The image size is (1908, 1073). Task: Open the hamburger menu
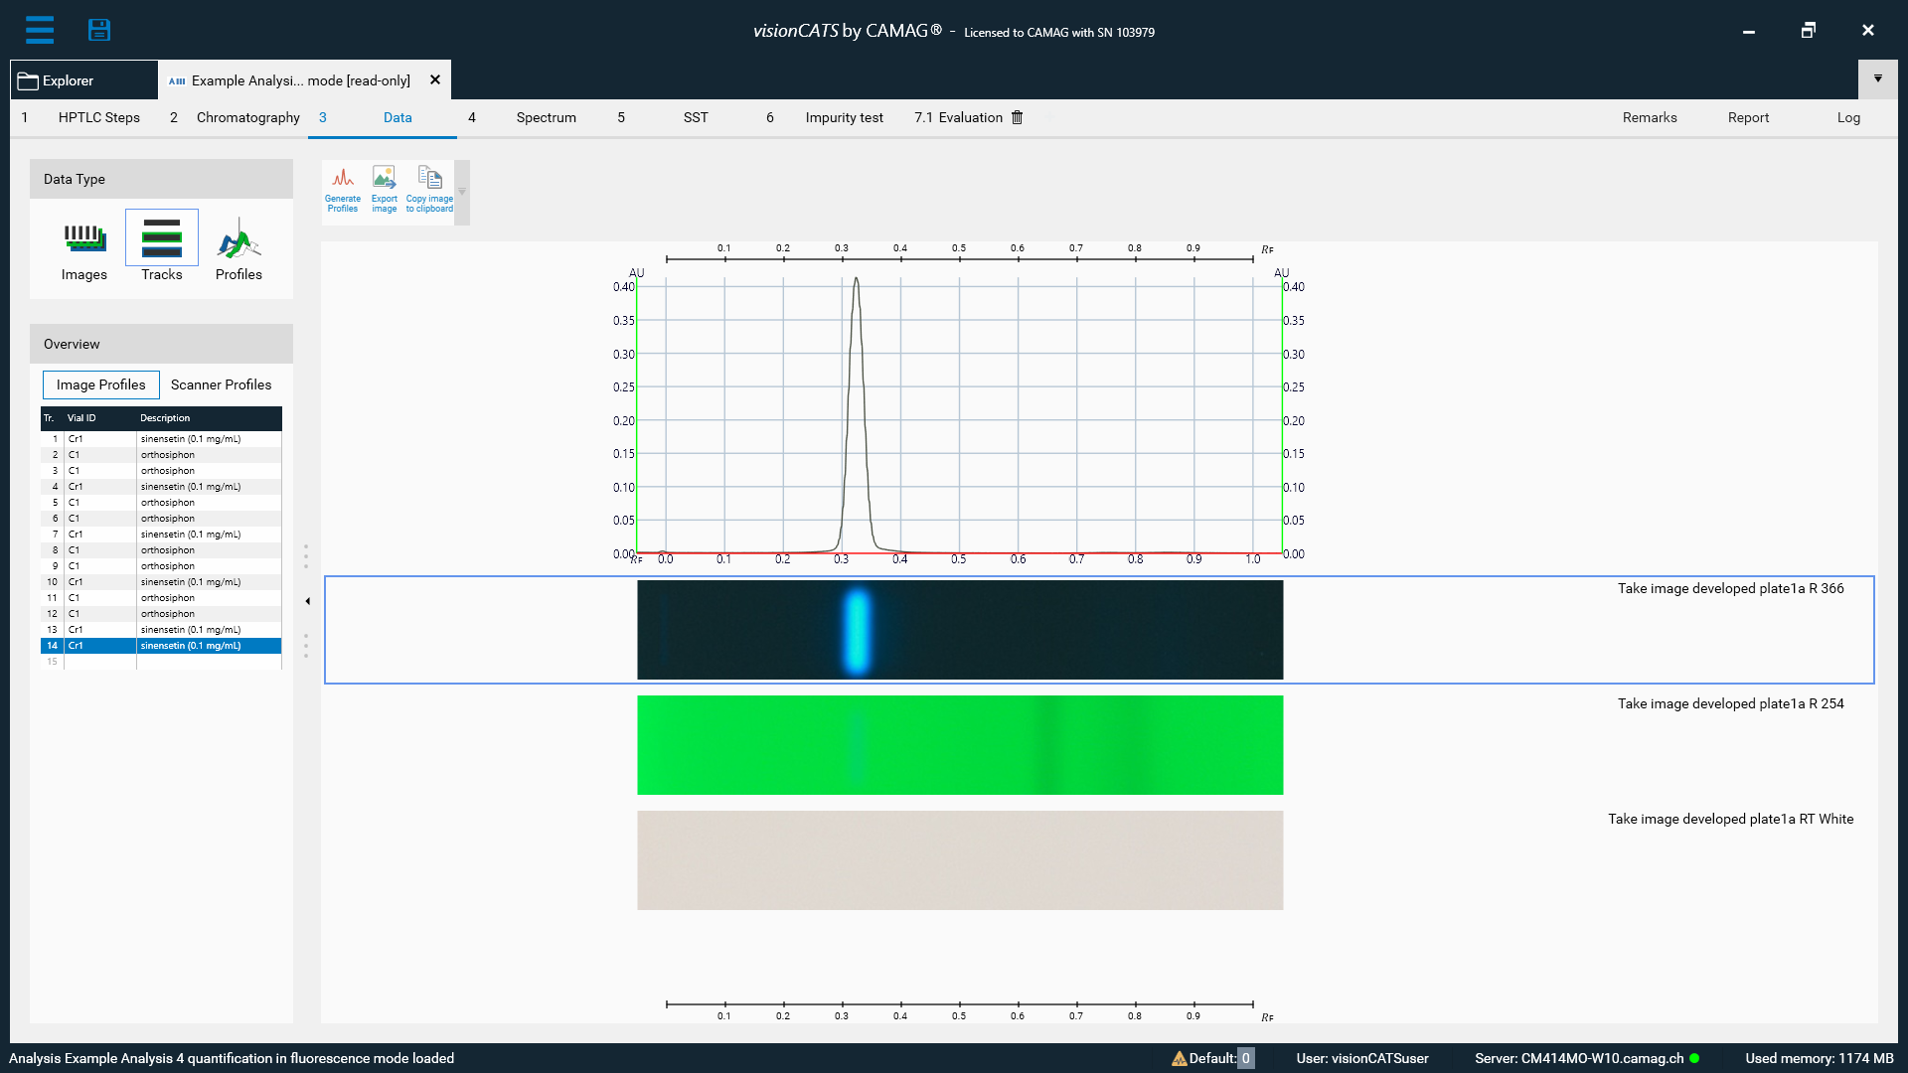click(40, 30)
